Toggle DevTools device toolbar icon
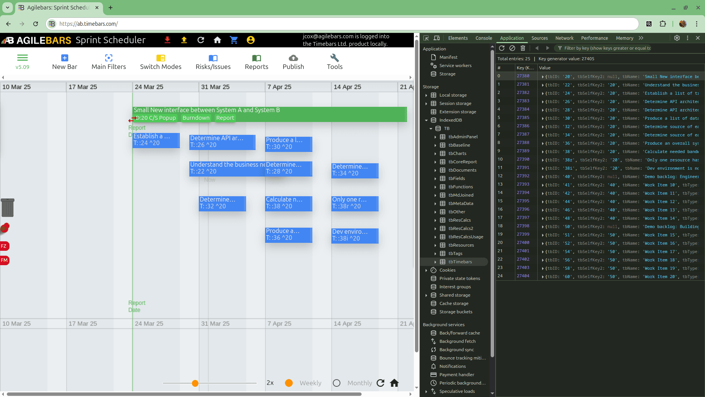The image size is (705, 397). tap(437, 38)
